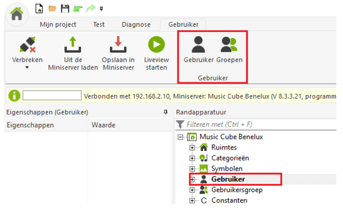
Task: Open Gebruiker ribbon icon
Action: click(199, 45)
